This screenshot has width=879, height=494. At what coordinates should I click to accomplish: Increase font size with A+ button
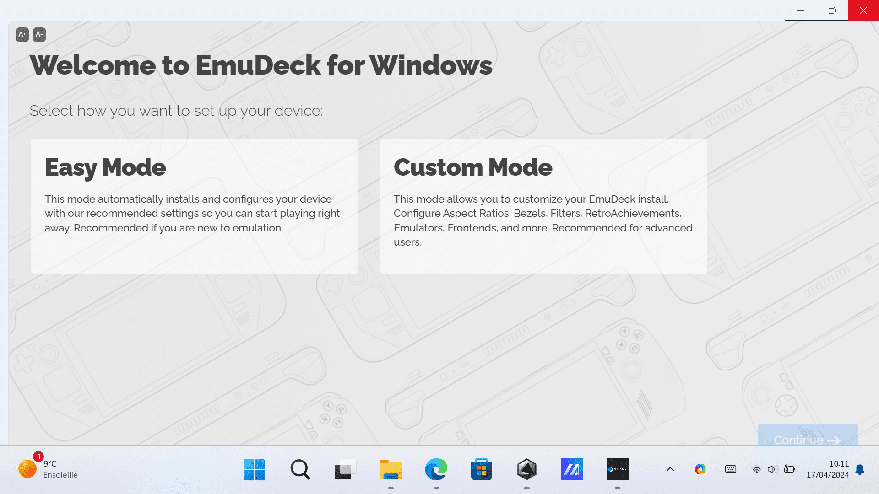tap(22, 35)
